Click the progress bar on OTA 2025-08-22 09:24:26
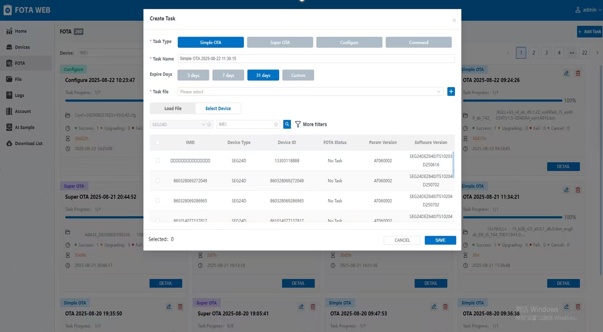The width and height of the screenshot is (603, 332). 512,101
